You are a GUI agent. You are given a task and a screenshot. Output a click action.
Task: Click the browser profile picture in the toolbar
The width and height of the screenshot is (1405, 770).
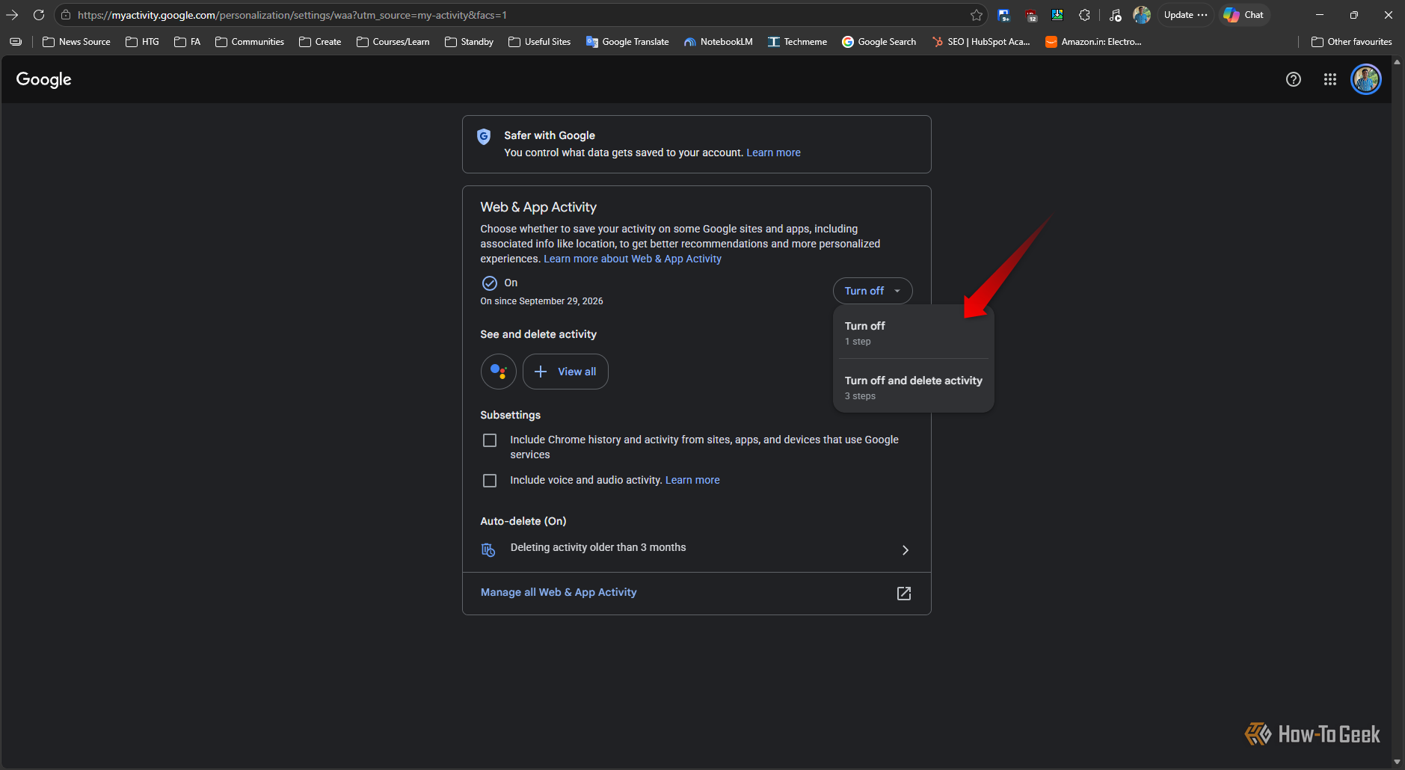(1142, 15)
